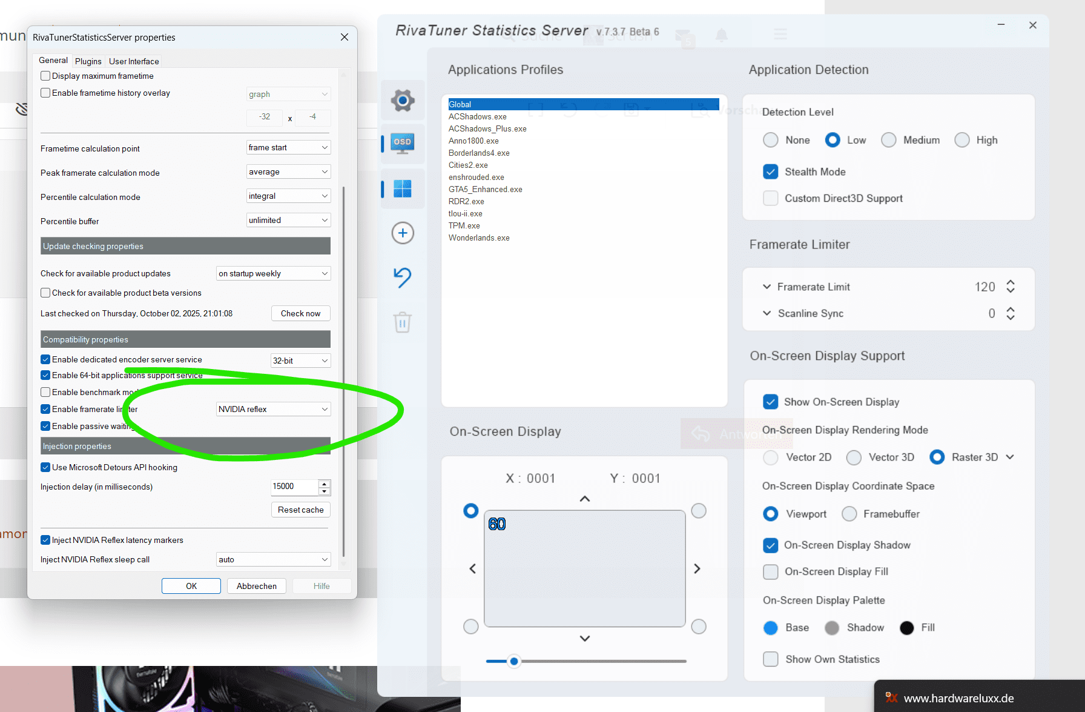Toggle the Windows logo startup icon
Image resolution: width=1085 pixels, height=712 pixels.
(x=403, y=188)
